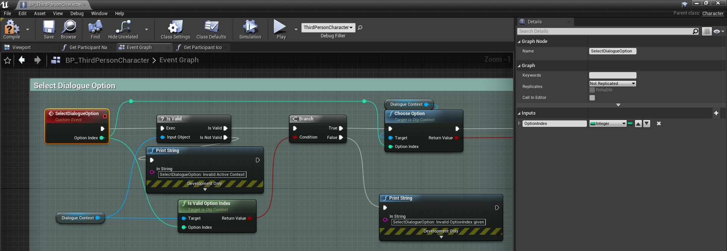Open Details view options eye dropdown
727x251 pixels.
(x=719, y=31)
